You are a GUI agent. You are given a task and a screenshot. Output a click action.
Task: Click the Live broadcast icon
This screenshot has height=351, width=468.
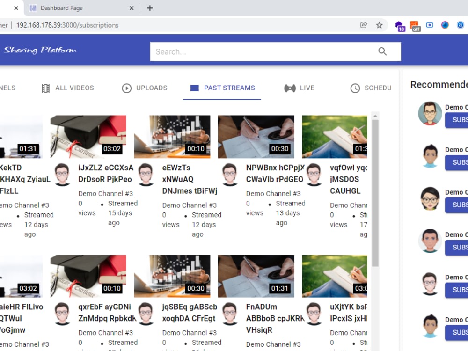pos(290,88)
